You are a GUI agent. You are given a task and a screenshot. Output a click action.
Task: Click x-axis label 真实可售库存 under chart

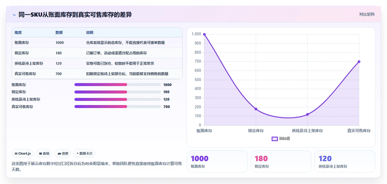pyautogui.click(x=359, y=131)
